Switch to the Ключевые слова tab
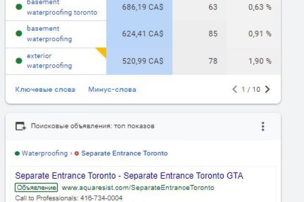This screenshot has width=304, height=202. (x=45, y=89)
